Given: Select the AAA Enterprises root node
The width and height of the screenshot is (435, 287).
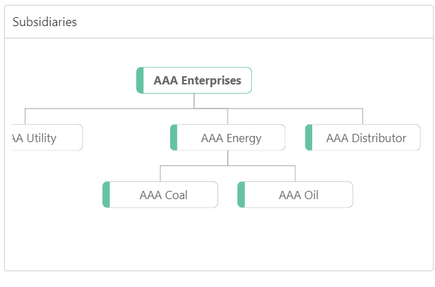Looking at the screenshot, I should 197,80.
